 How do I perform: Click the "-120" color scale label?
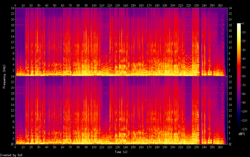[244, 129]
